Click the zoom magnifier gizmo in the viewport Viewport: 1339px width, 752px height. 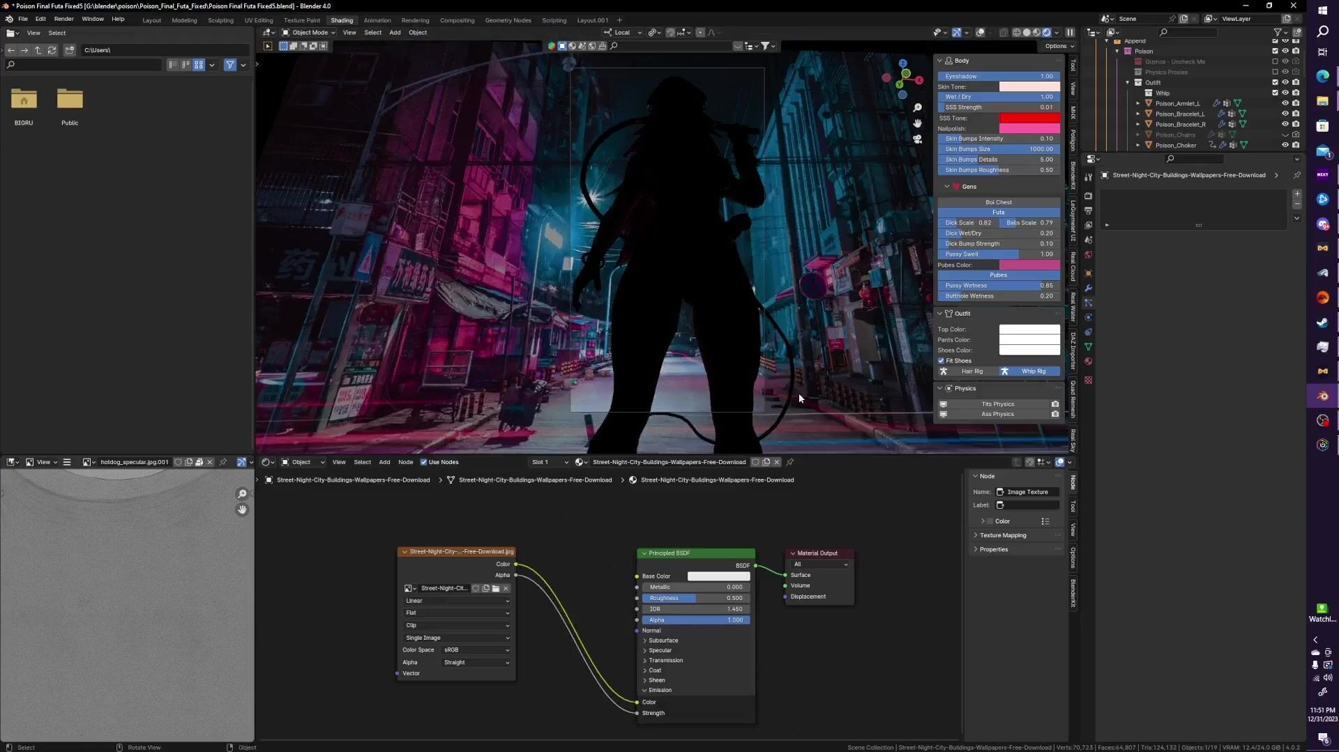tap(917, 108)
